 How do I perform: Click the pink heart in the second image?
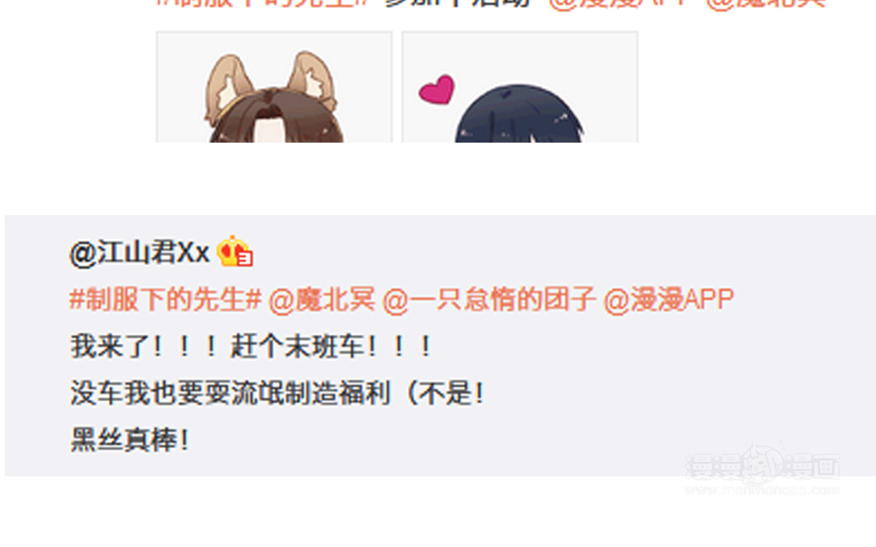pos(437,89)
